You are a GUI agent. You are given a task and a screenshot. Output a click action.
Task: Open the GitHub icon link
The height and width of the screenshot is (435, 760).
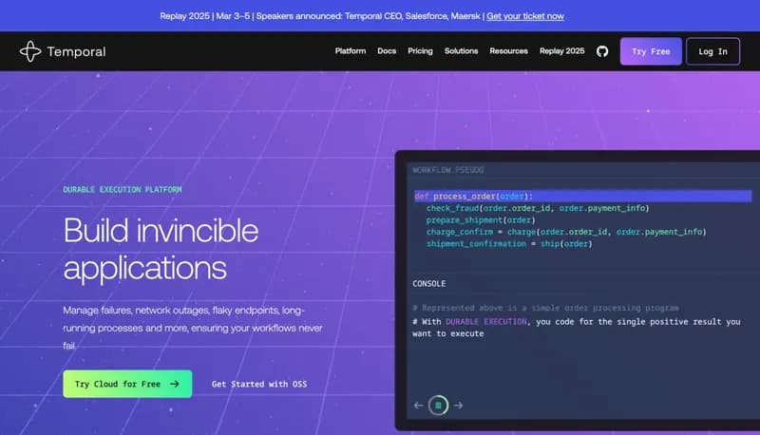tap(602, 51)
